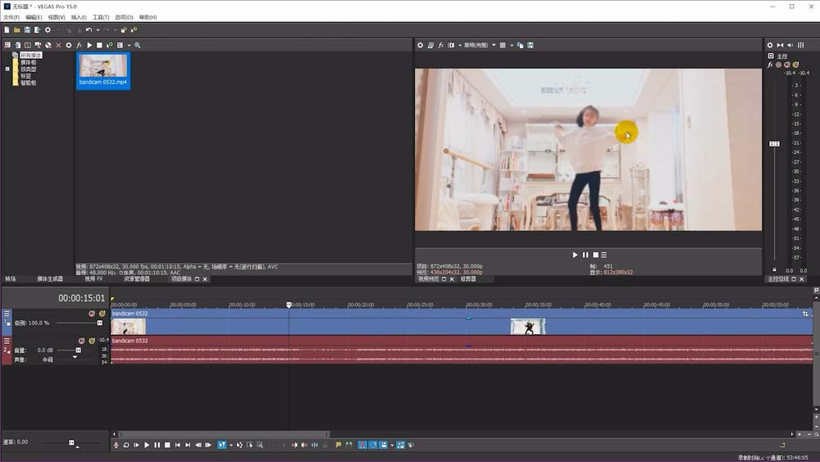Expand the 按类型 media bin tree node
The height and width of the screenshot is (462, 820).
(7, 69)
